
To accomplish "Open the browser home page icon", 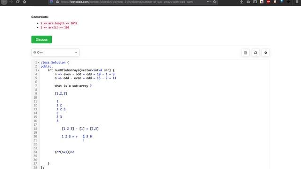I will [24, 2].
